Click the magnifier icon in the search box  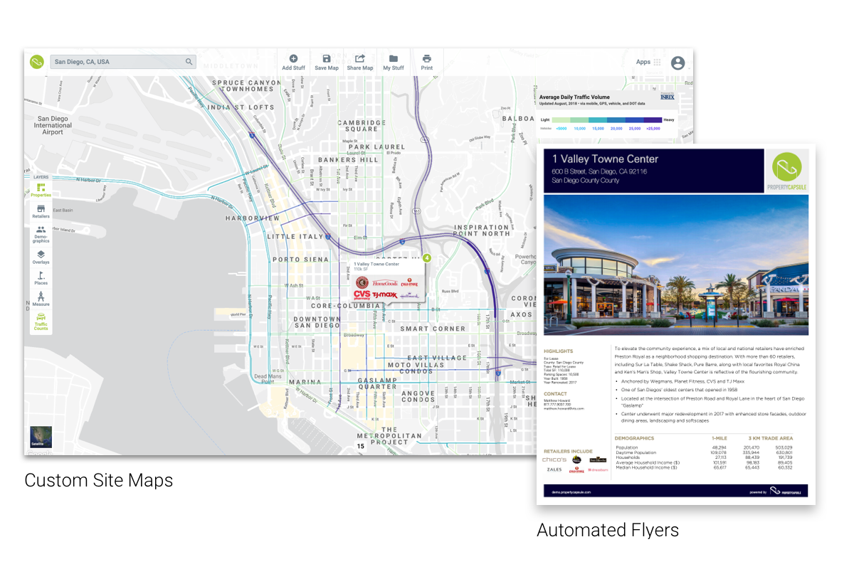[x=189, y=62]
